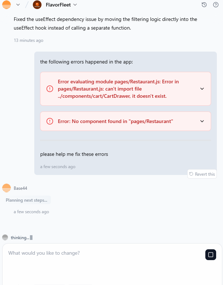Image resolution: width=223 pixels, height=285 pixels.
Task: Click the Revert this button
Action: pos(202,174)
